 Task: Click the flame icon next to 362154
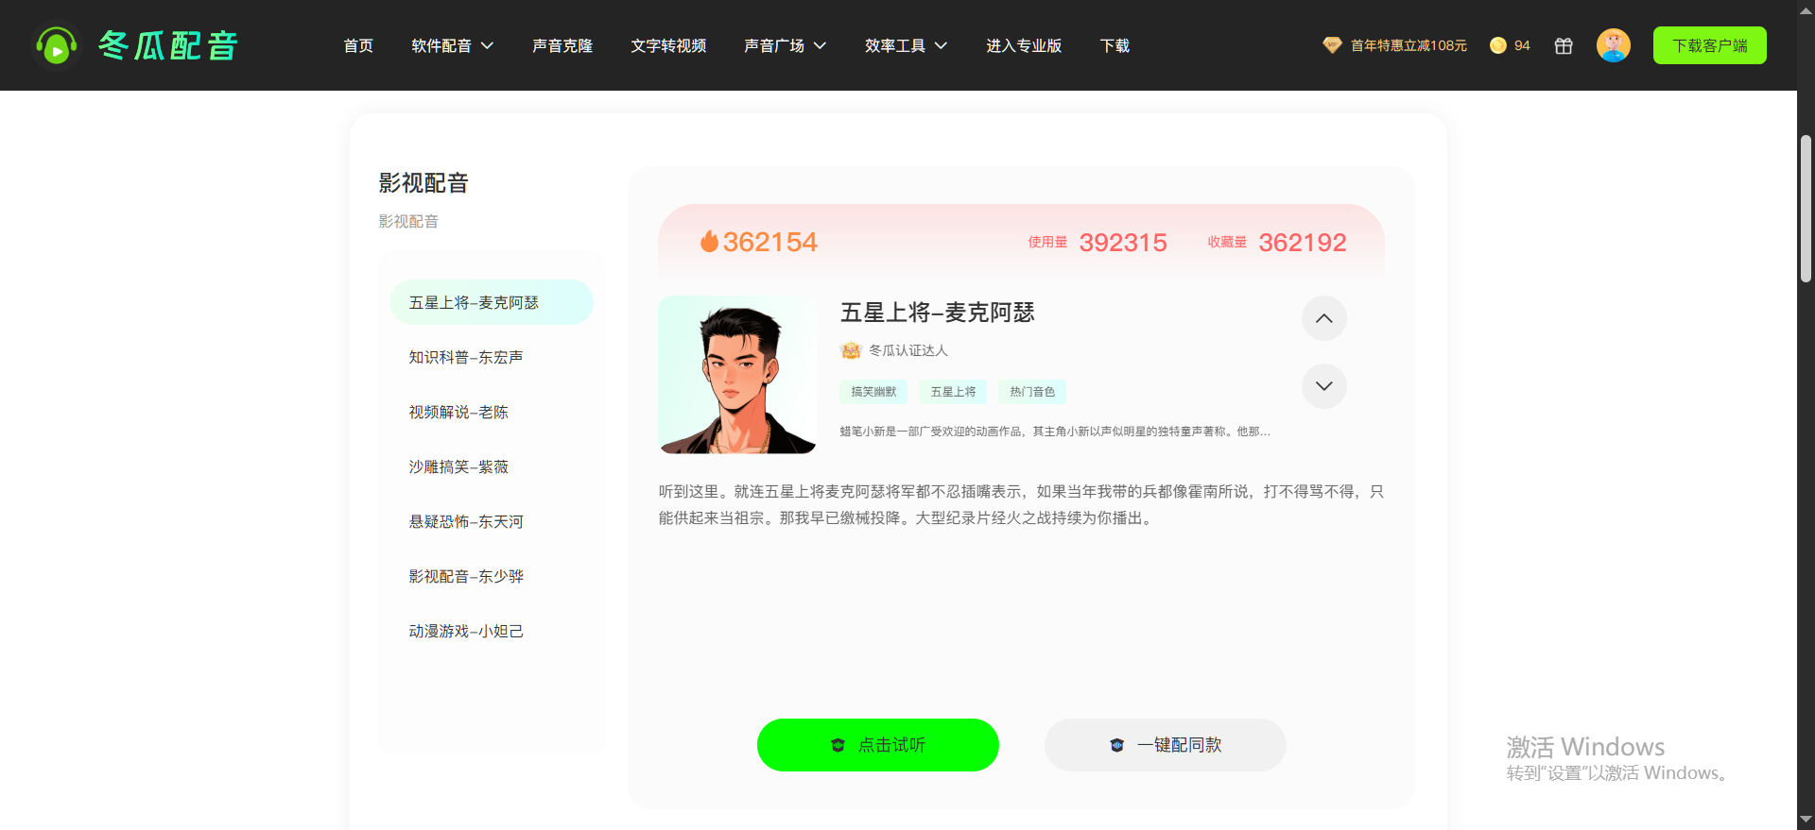(x=709, y=242)
